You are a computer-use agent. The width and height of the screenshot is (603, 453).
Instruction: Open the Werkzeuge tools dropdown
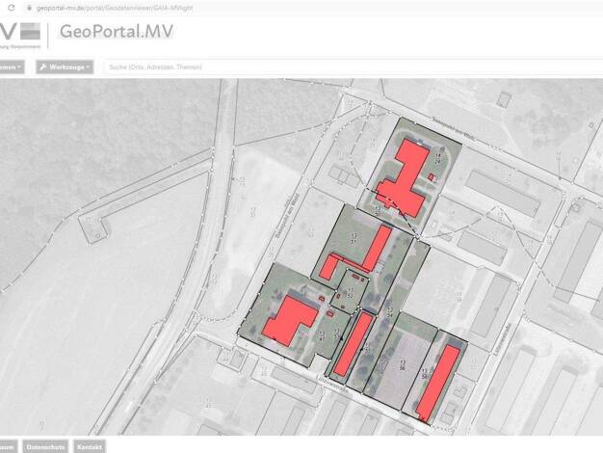pyautogui.click(x=65, y=67)
